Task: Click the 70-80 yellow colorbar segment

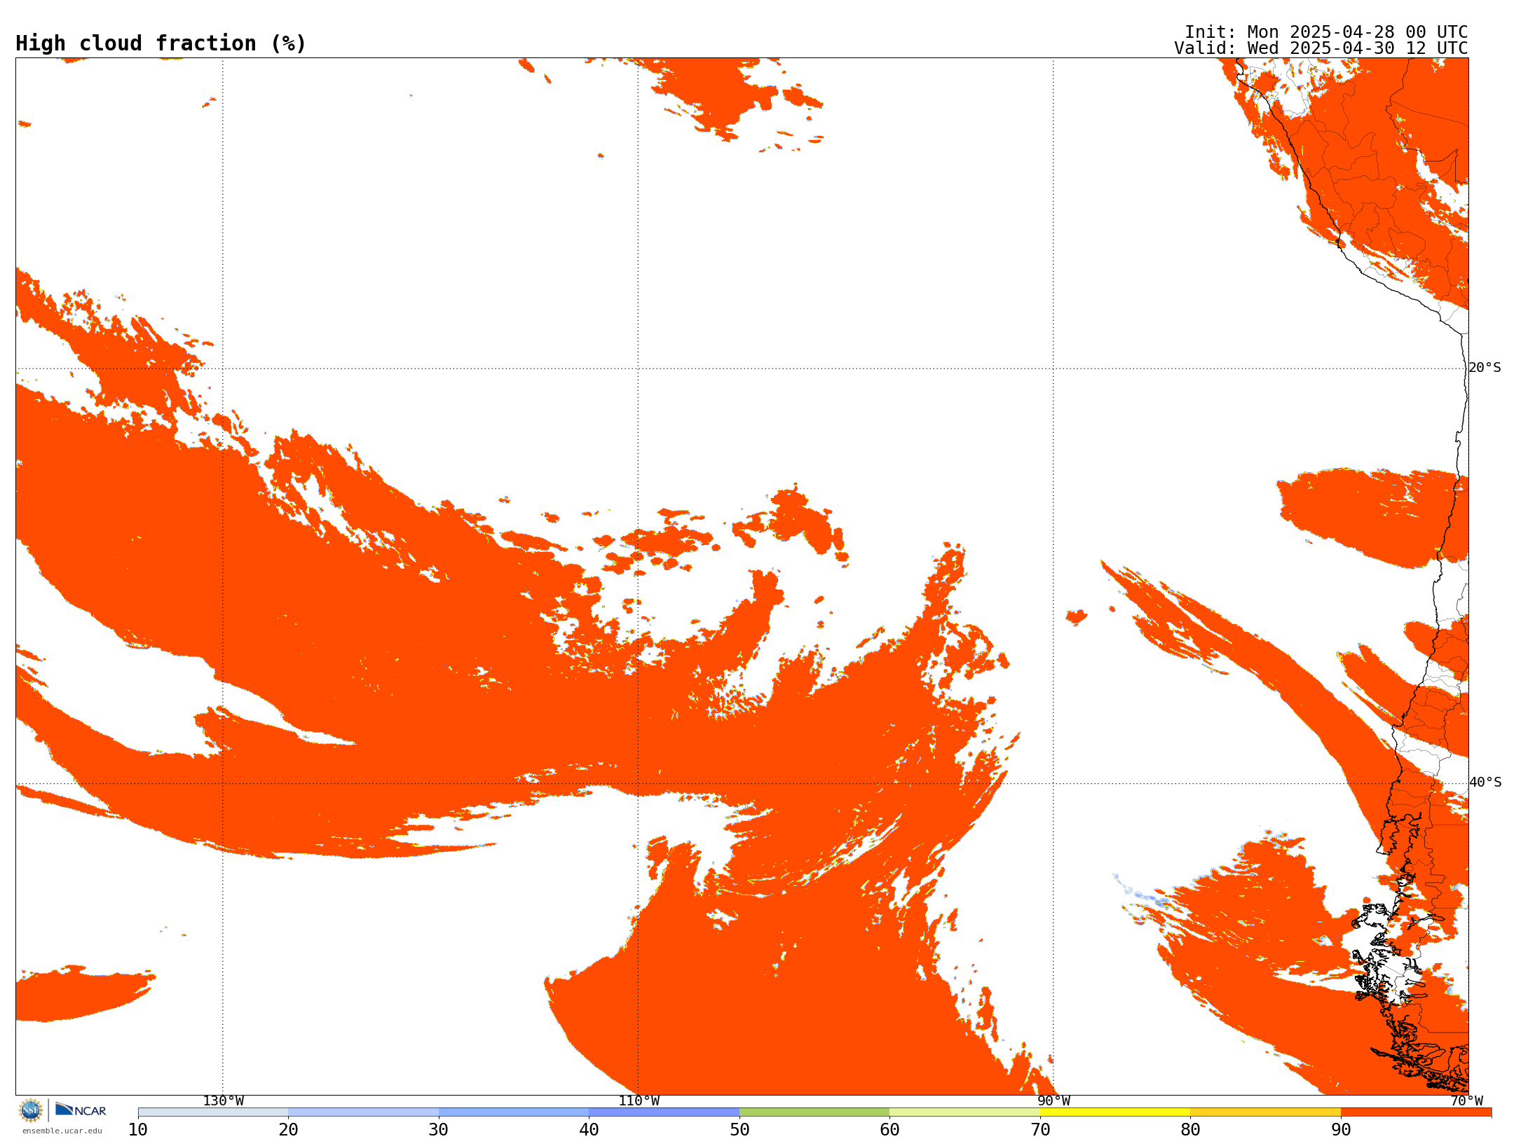Action: (x=1115, y=1112)
